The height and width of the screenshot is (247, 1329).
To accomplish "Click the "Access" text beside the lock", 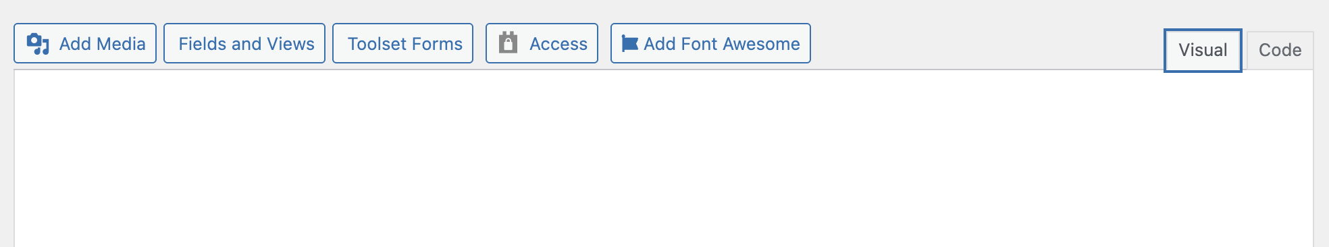I will pos(558,44).
